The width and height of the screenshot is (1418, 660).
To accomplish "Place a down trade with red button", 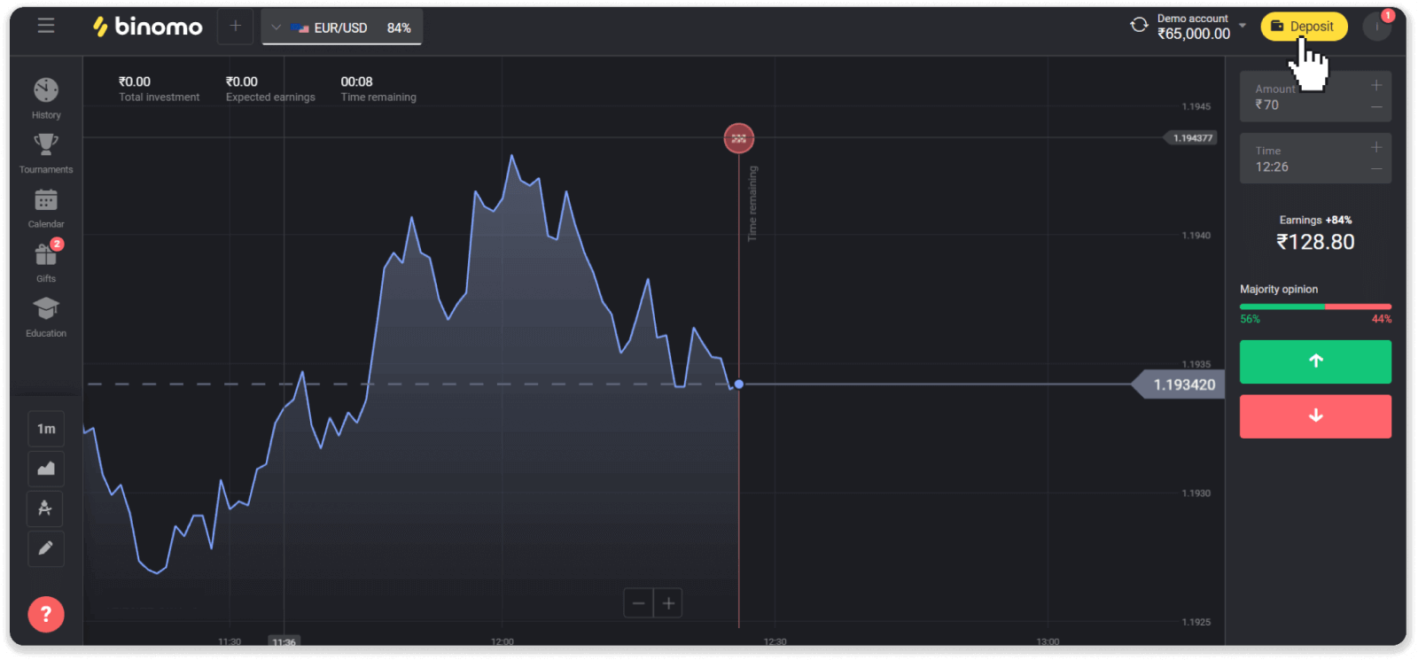I will tap(1315, 416).
